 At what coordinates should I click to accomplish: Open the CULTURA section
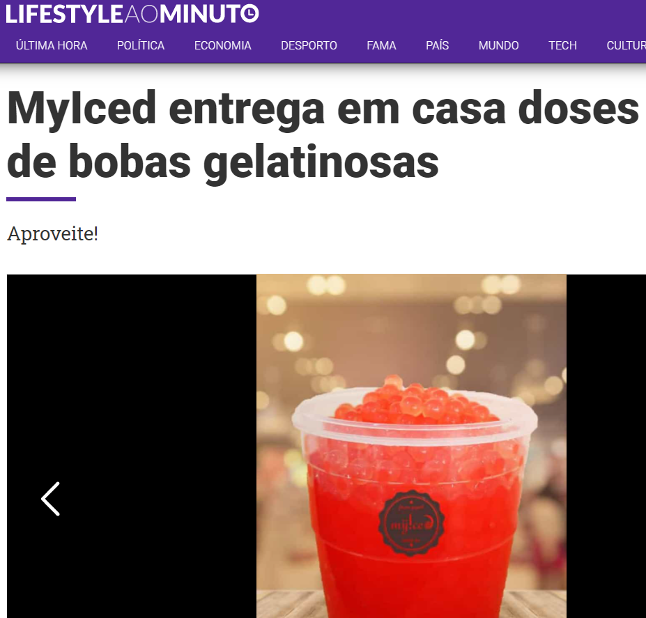(x=626, y=45)
